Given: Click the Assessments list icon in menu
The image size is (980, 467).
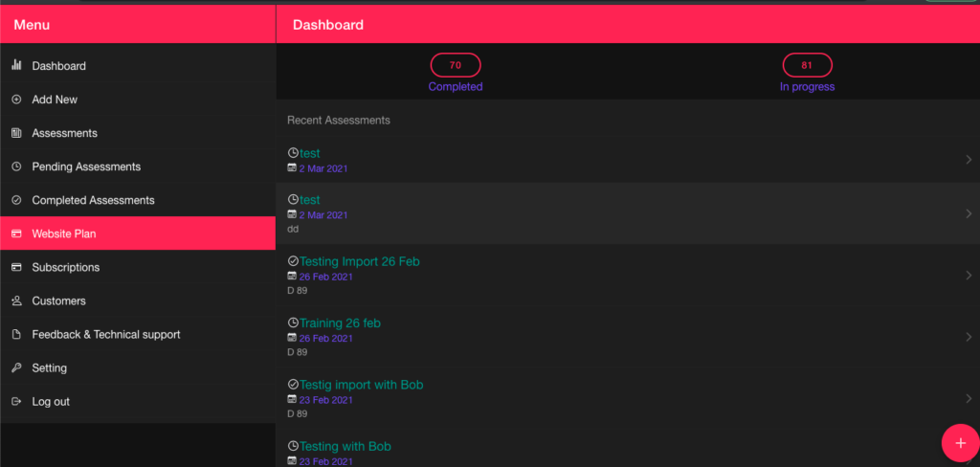Looking at the screenshot, I should (17, 132).
